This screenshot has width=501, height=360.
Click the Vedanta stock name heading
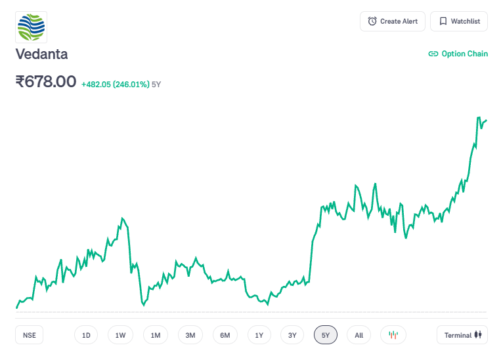(41, 54)
